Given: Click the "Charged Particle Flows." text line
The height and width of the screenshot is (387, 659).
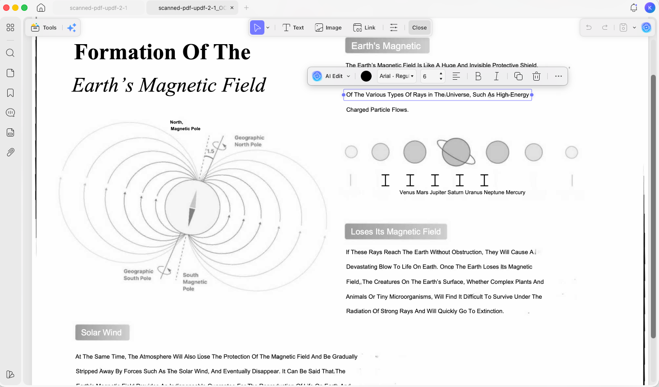Looking at the screenshot, I should pyautogui.click(x=377, y=110).
